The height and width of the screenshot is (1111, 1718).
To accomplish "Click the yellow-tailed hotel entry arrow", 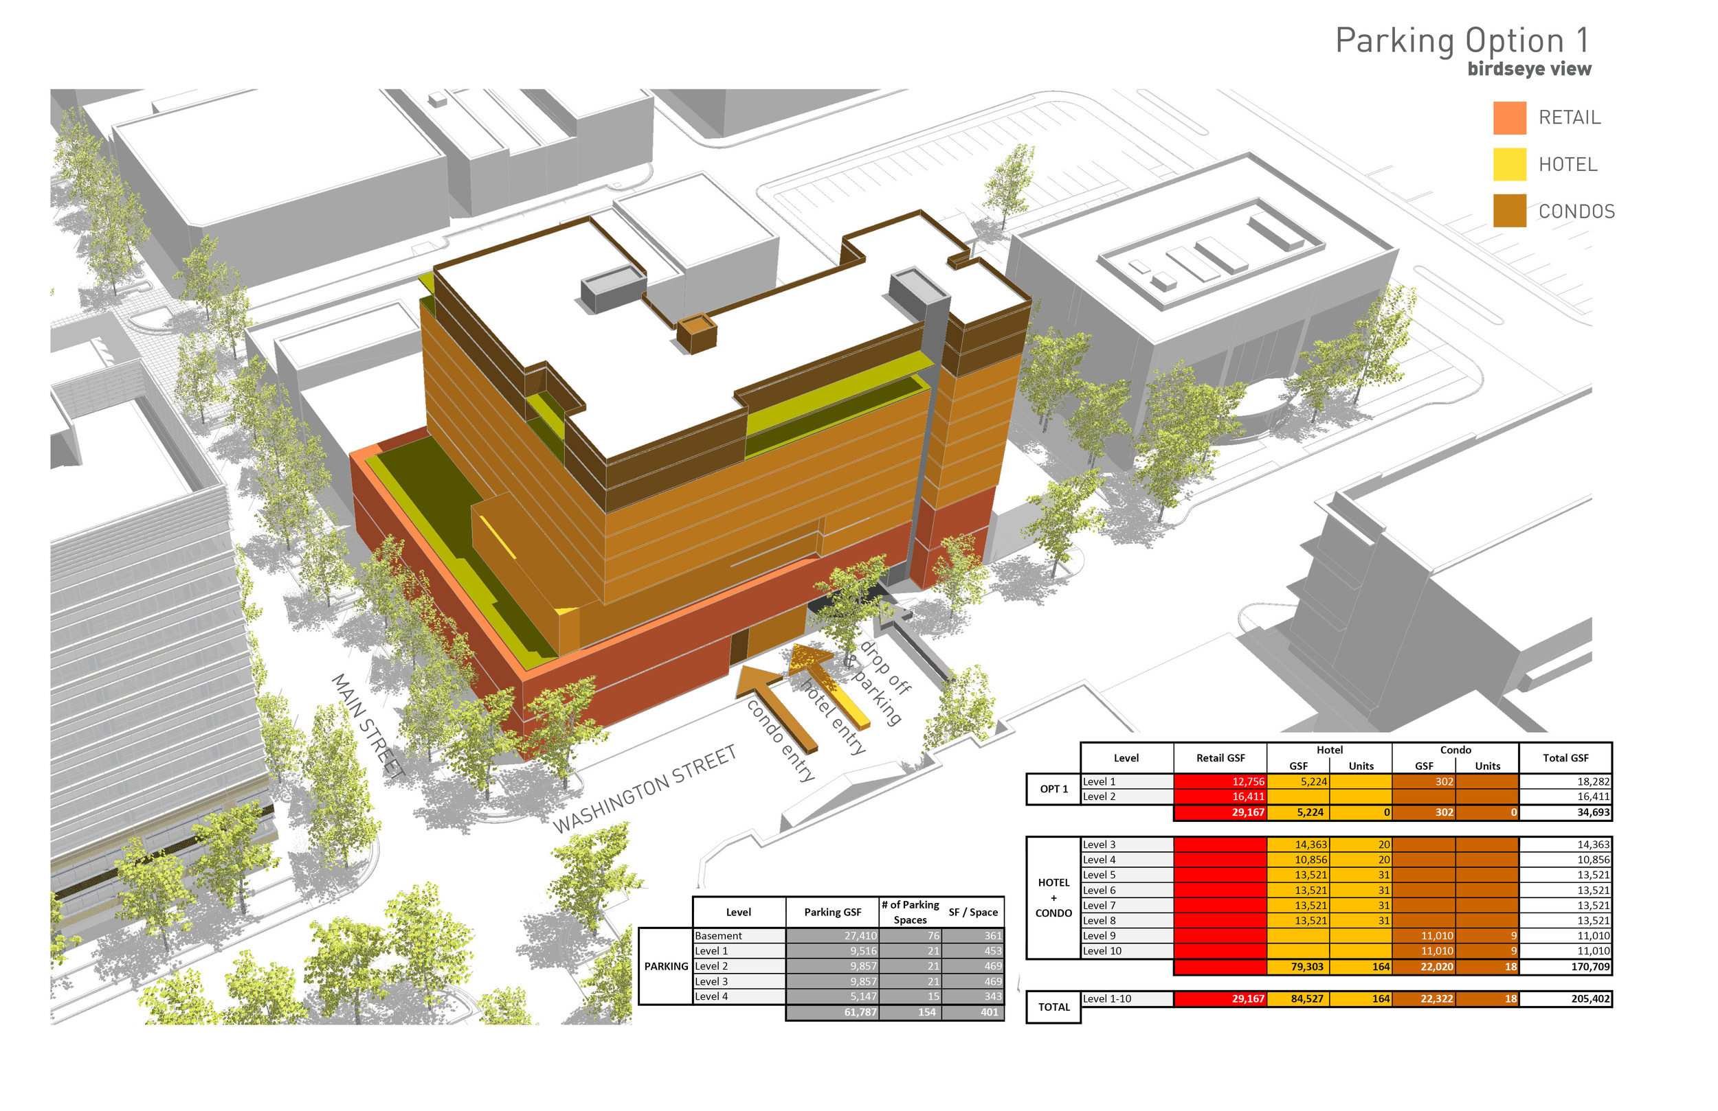I will point(828,685).
